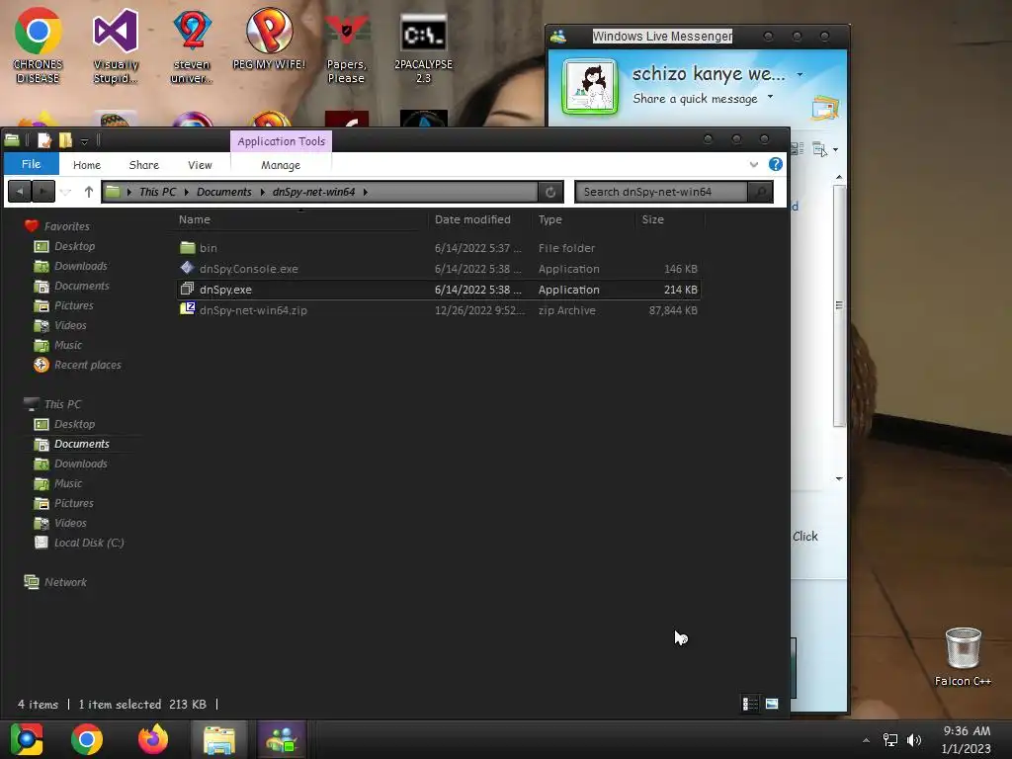Open Chrome from the taskbar
This screenshot has width=1012, height=759.
click(87, 739)
